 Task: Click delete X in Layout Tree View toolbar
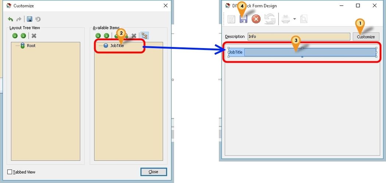34,36
